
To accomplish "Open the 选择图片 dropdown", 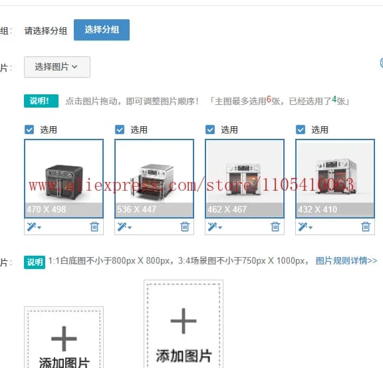I will click(57, 67).
